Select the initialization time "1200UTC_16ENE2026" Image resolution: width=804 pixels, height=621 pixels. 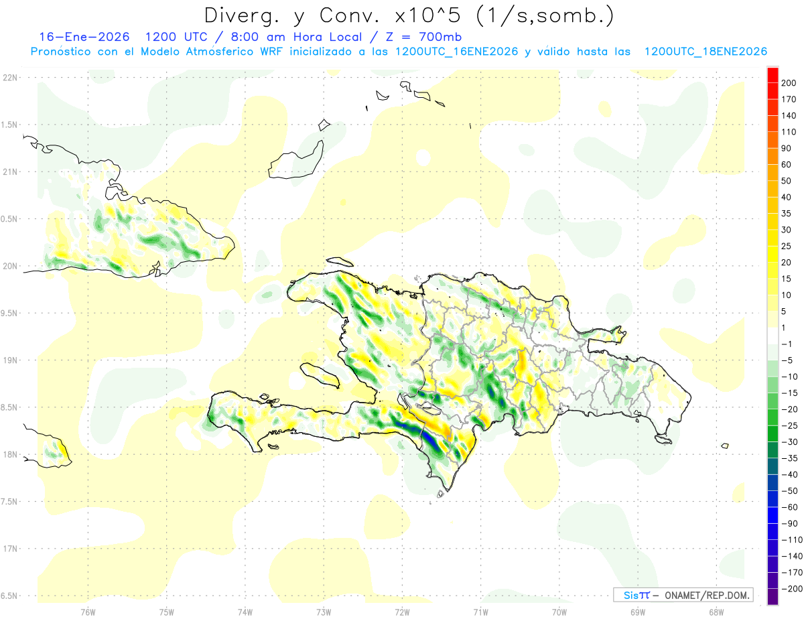coord(456,52)
